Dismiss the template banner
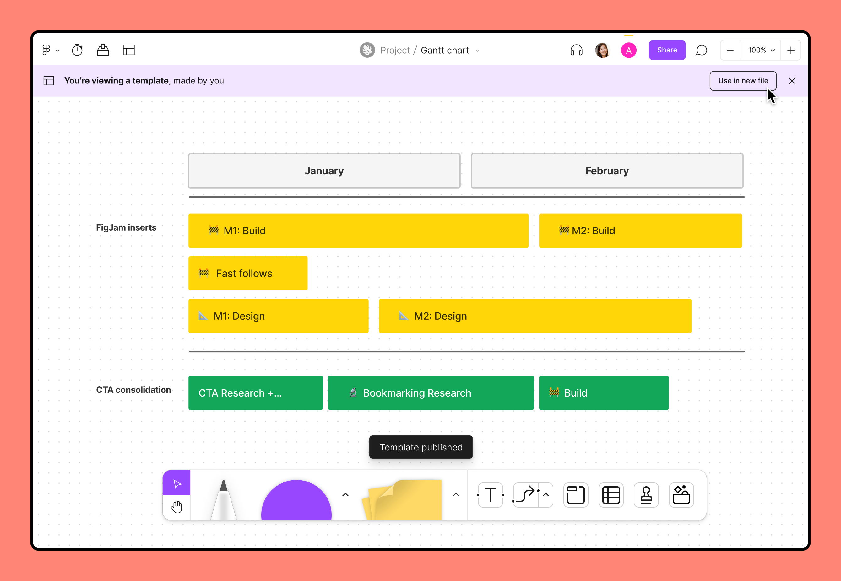This screenshot has height=581, width=841. (x=792, y=81)
